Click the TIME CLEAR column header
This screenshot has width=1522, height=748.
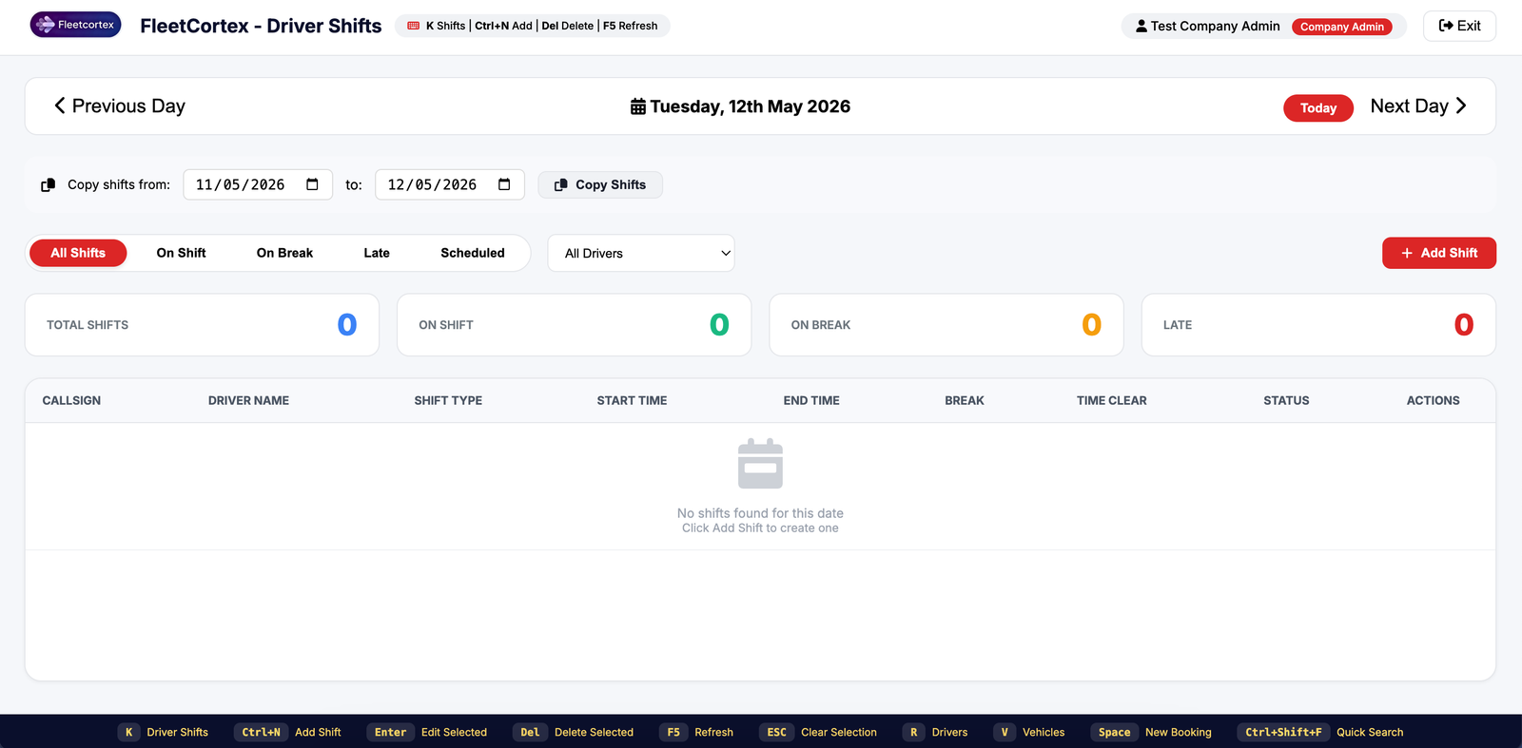[1111, 401]
